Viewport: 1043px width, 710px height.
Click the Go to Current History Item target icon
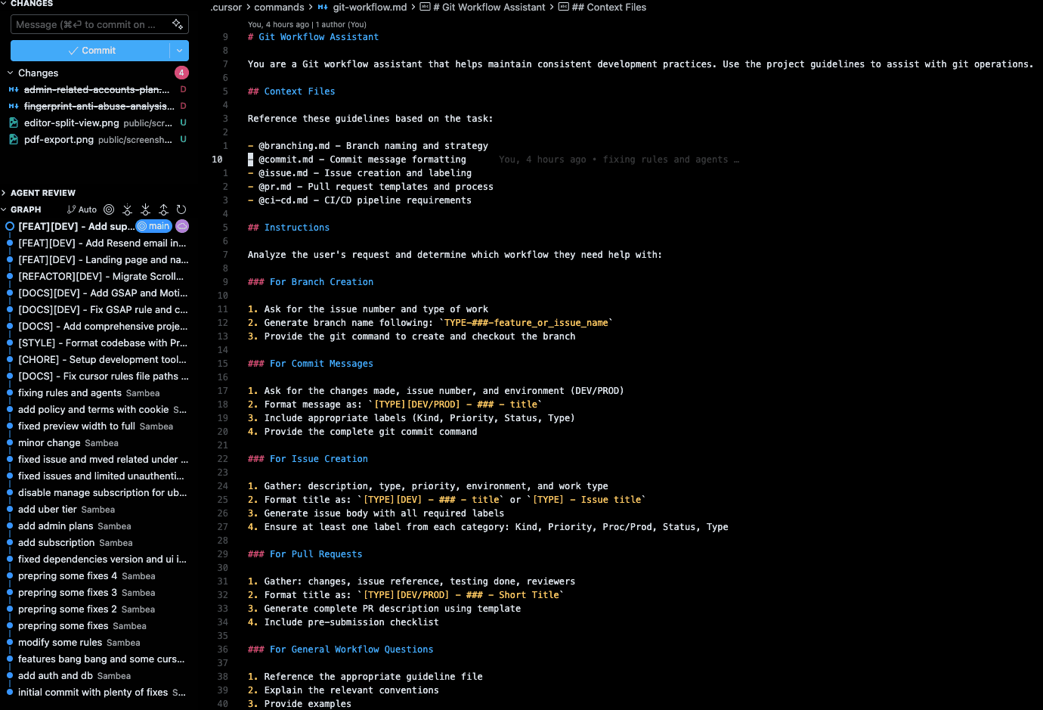[109, 209]
